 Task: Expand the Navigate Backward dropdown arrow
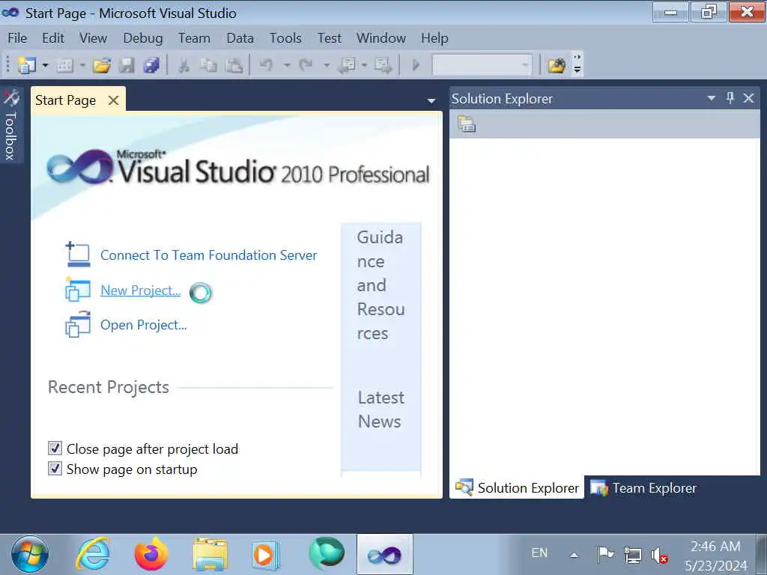pos(365,65)
